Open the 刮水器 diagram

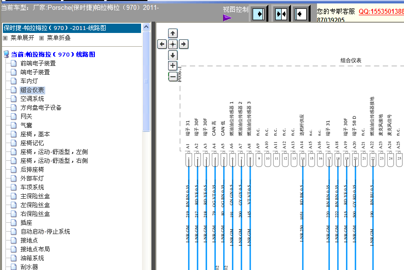click(x=29, y=267)
